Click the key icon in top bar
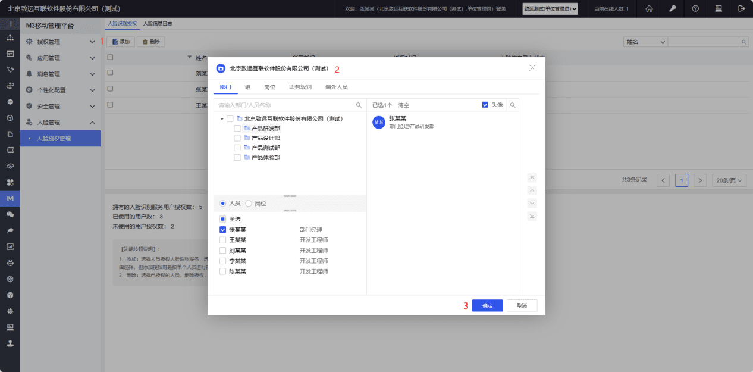The width and height of the screenshot is (753, 372). (672, 8)
